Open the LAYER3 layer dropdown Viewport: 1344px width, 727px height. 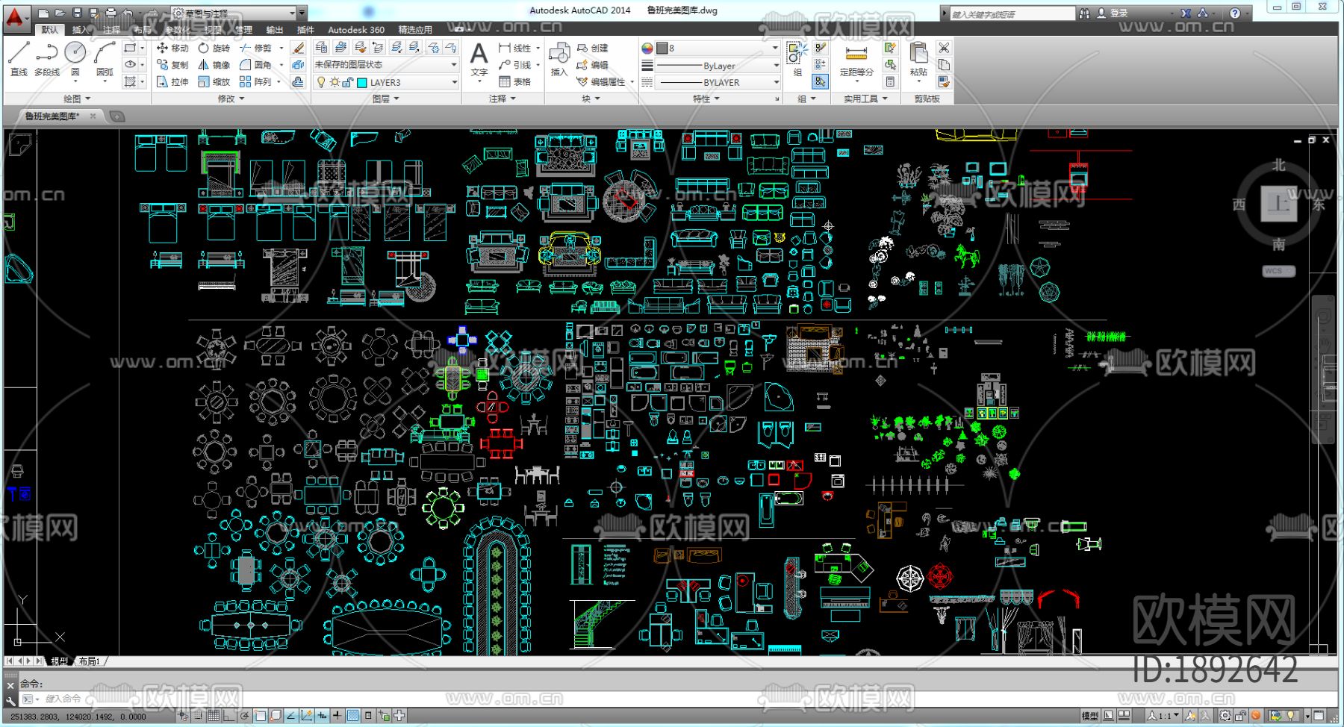click(x=453, y=83)
